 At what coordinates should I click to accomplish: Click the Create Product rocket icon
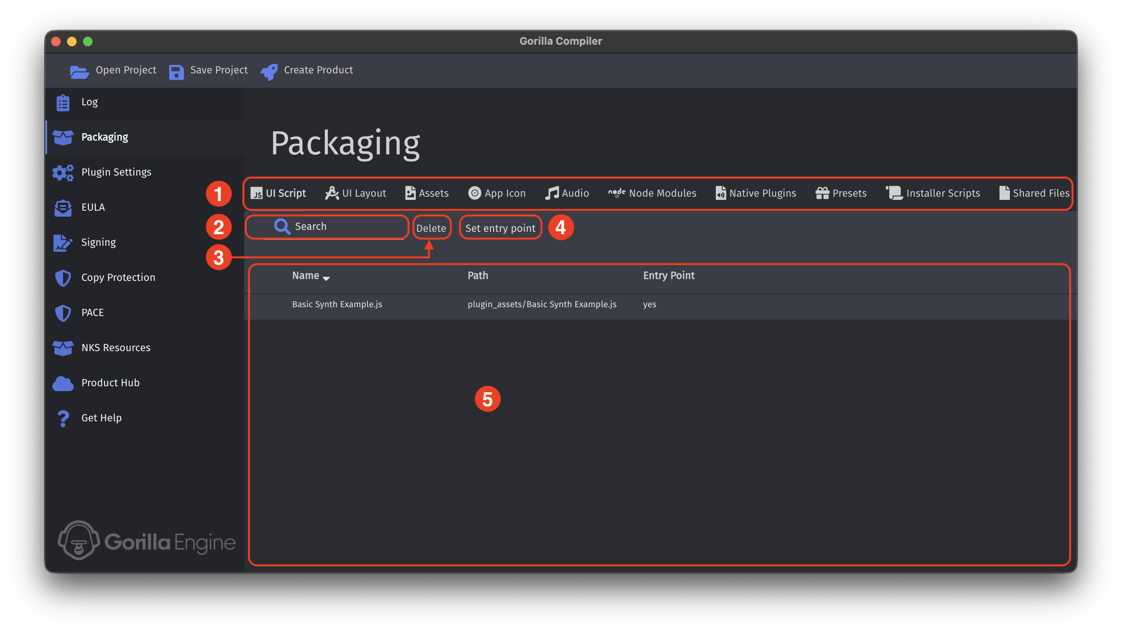pos(269,71)
